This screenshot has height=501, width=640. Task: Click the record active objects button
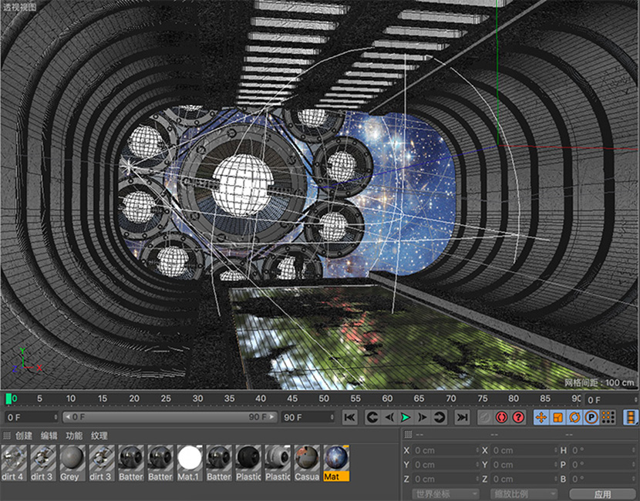(502, 417)
